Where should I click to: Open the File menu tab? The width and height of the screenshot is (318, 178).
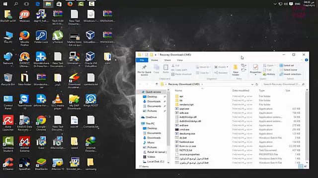(x=142, y=60)
